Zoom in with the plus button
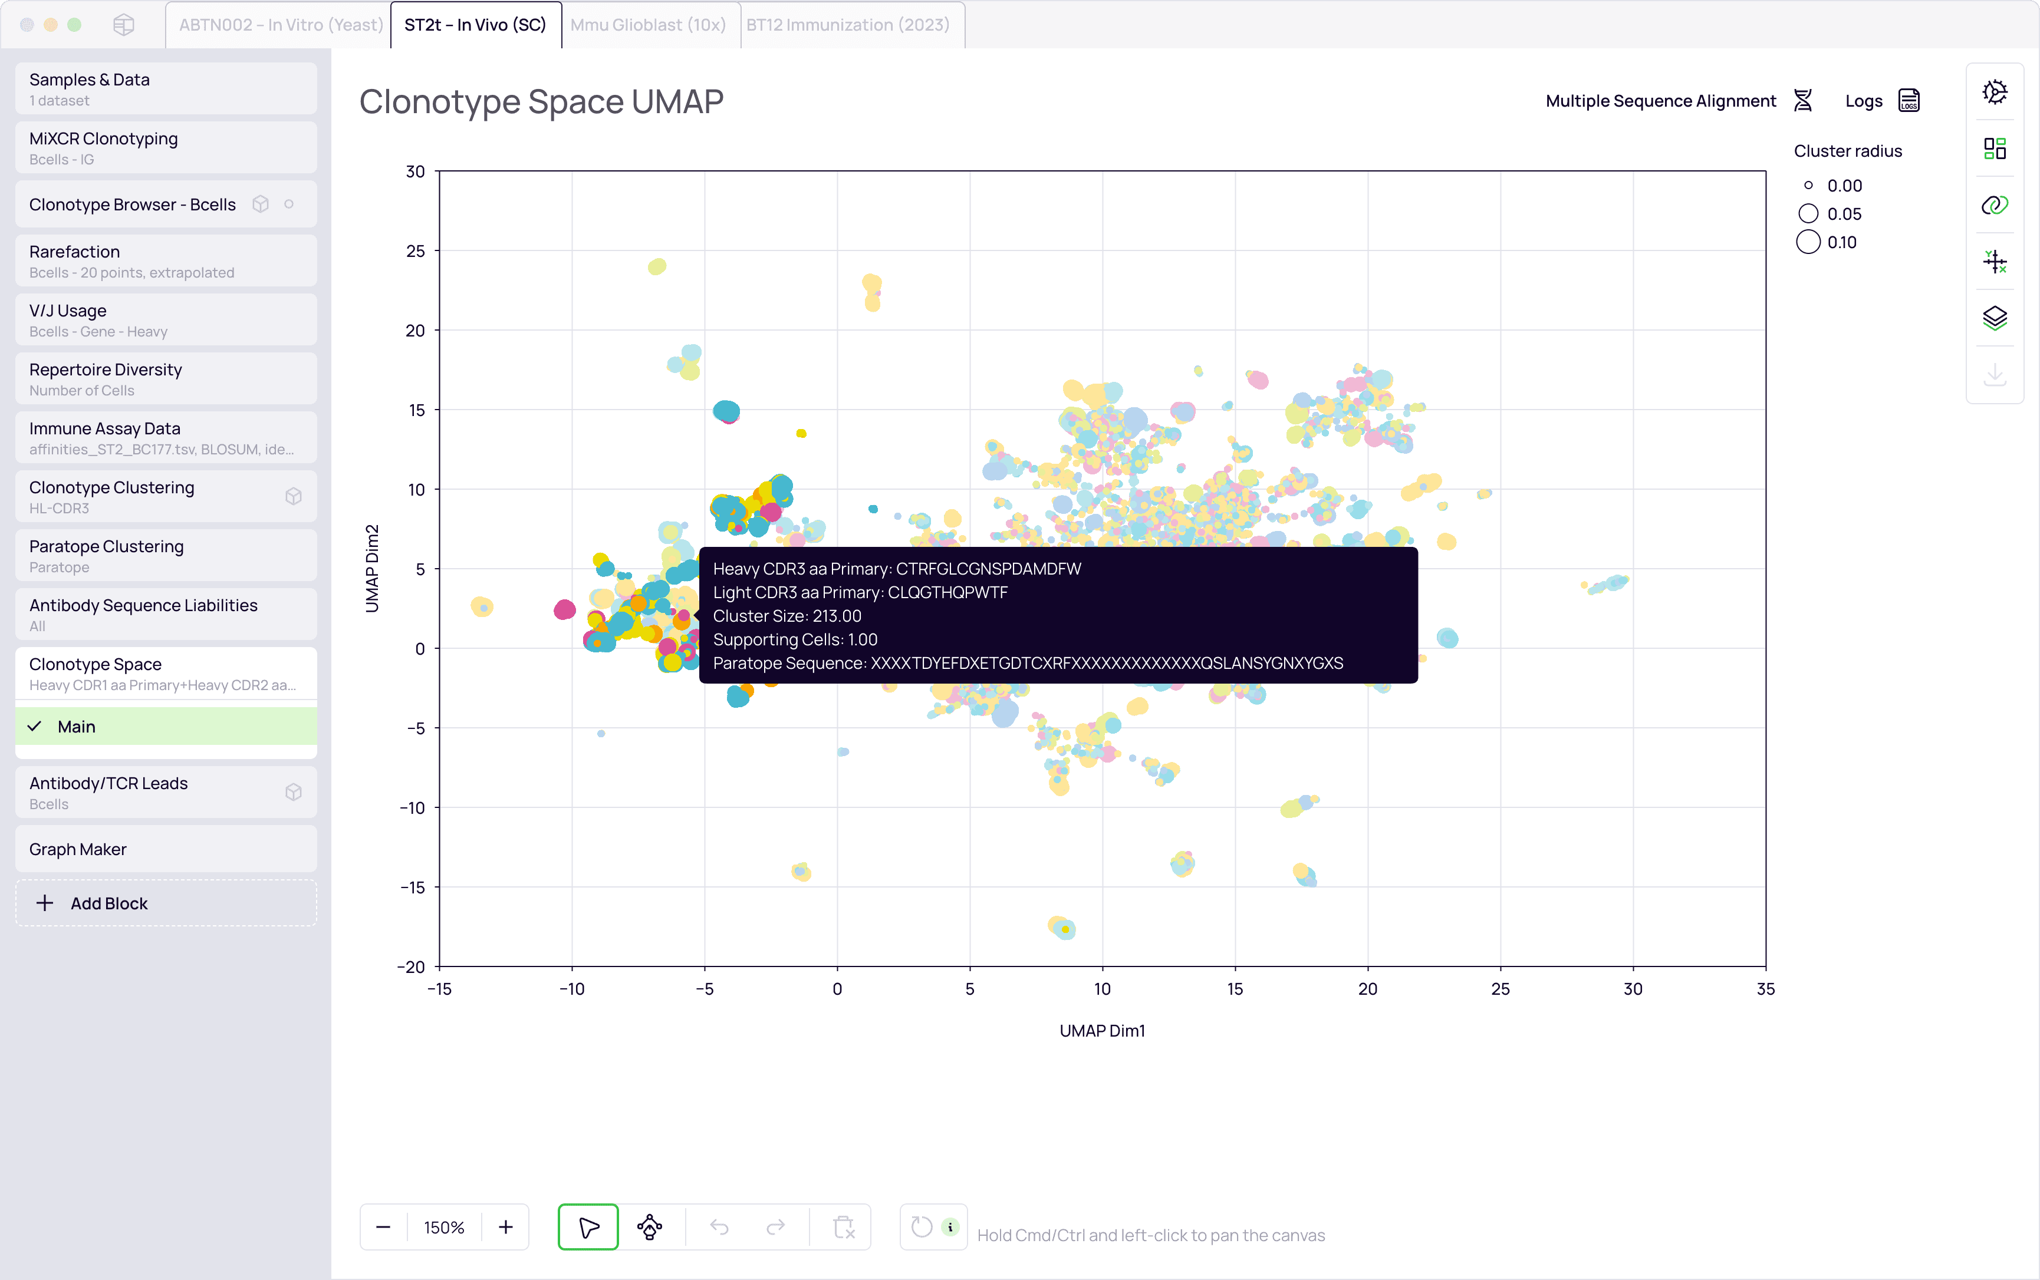The image size is (2040, 1280). 505,1227
